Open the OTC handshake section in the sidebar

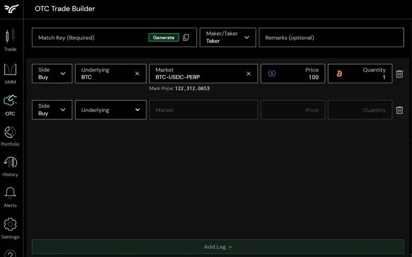point(10,105)
